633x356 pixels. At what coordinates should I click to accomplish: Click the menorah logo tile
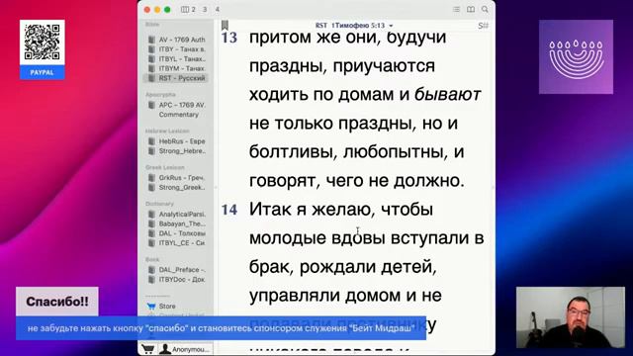576,57
